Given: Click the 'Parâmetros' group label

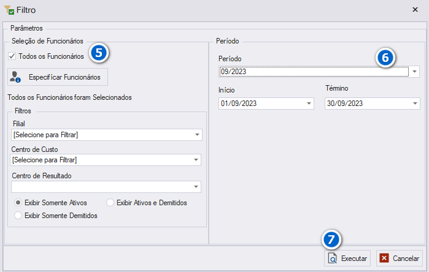Looking at the screenshot, I should (26, 28).
